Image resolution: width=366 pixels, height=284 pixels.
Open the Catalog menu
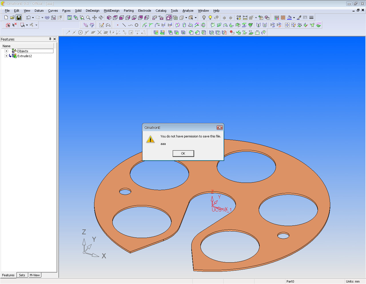coord(161,11)
